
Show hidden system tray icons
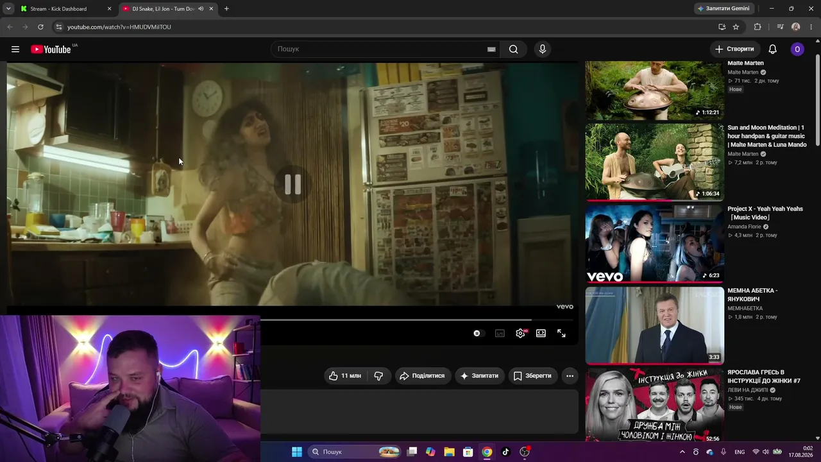[682, 452]
